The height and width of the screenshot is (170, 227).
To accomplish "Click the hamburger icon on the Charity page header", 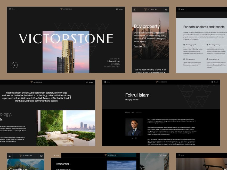I will click(x=9, y=155).
